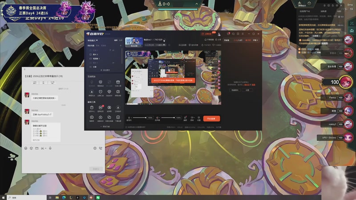Click the first underlined link in the empty comments panel
The width and height of the screenshot is (356, 200).
(x=246, y=85)
